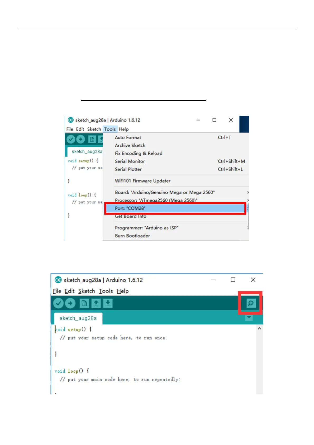The height and width of the screenshot is (445, 314).
Task: Select sketch_aug28a tab in upper window
Action: 85,152
